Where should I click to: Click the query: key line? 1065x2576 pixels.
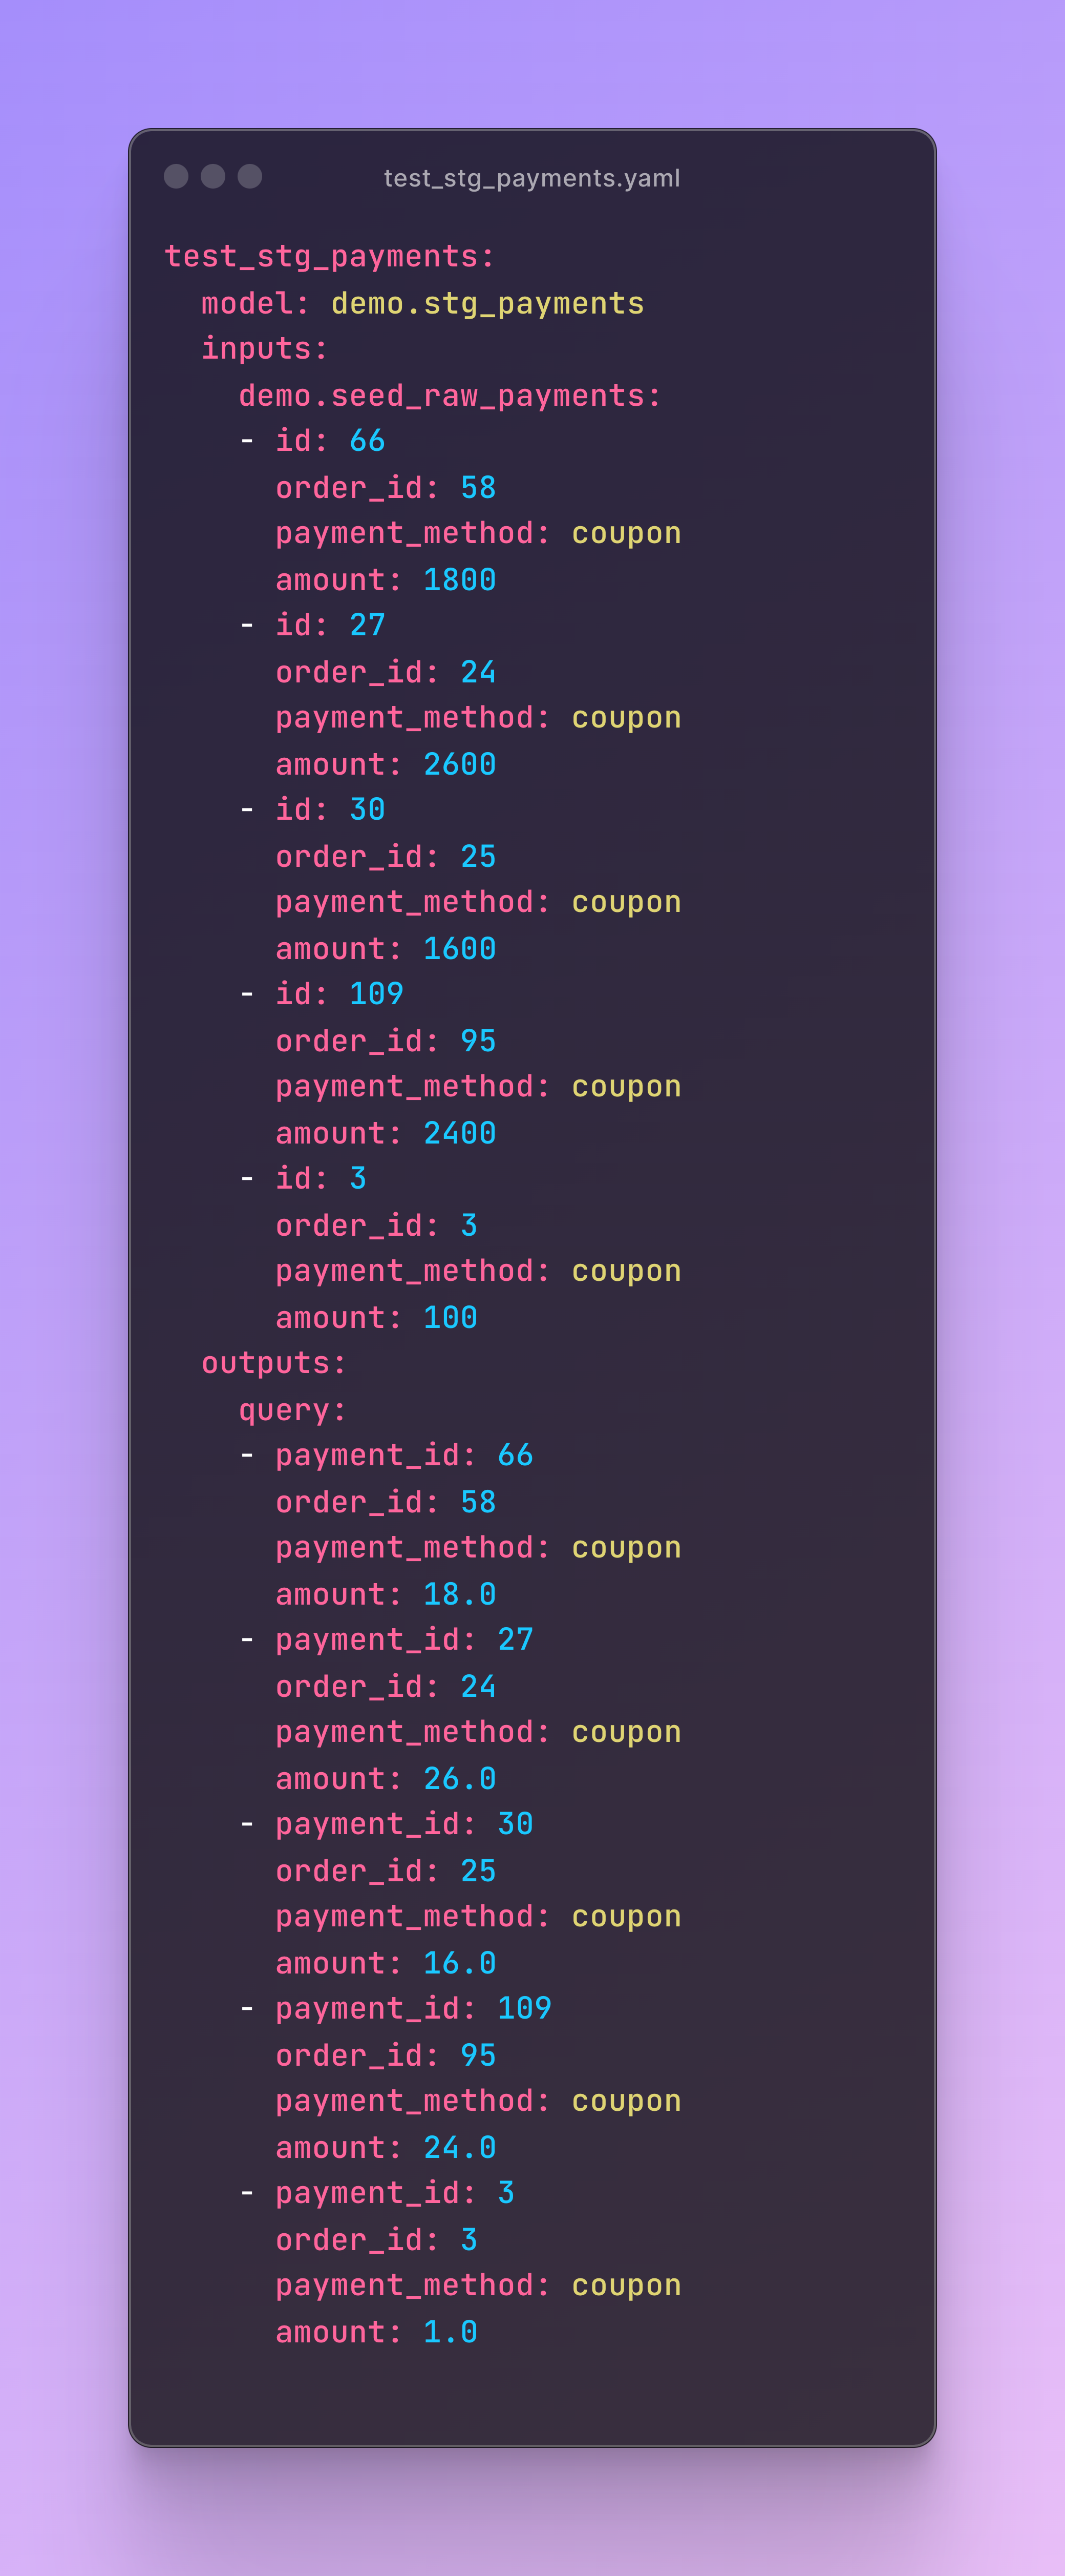click(293, 1410)
